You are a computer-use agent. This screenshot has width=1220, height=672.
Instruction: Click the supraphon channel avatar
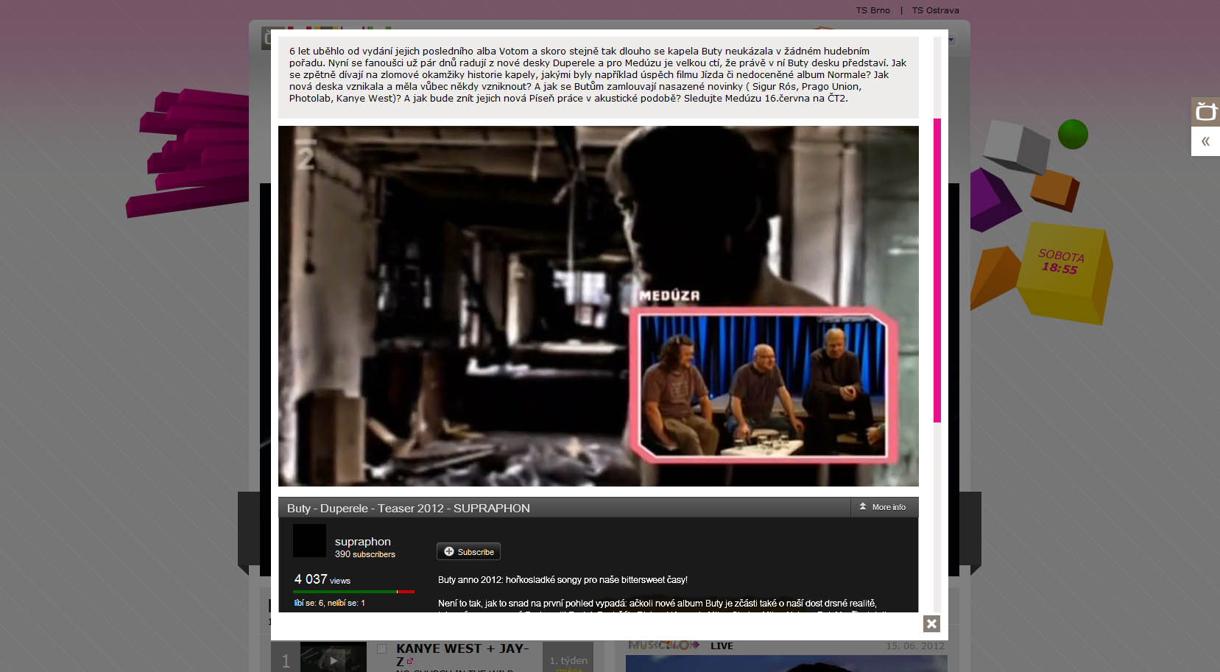click(309, 541)
